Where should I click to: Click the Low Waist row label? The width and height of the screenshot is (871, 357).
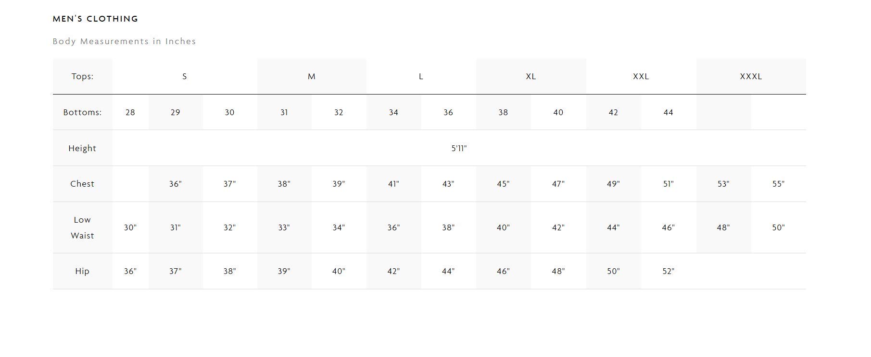(82, 227)
